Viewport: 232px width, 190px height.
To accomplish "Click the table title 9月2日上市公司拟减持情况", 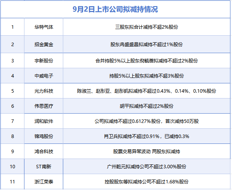I will 115,9.
